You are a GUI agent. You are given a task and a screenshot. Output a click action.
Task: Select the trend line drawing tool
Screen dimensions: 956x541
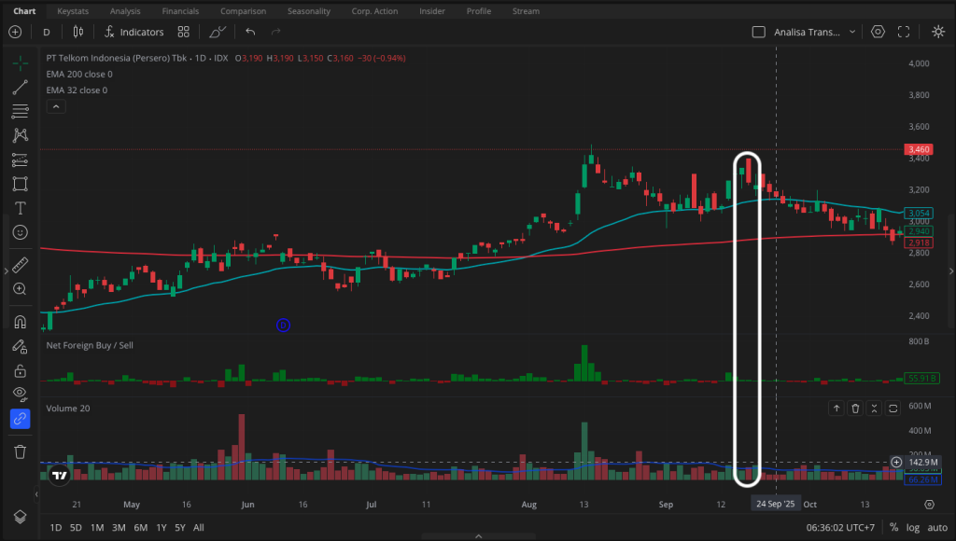point(20,88)
